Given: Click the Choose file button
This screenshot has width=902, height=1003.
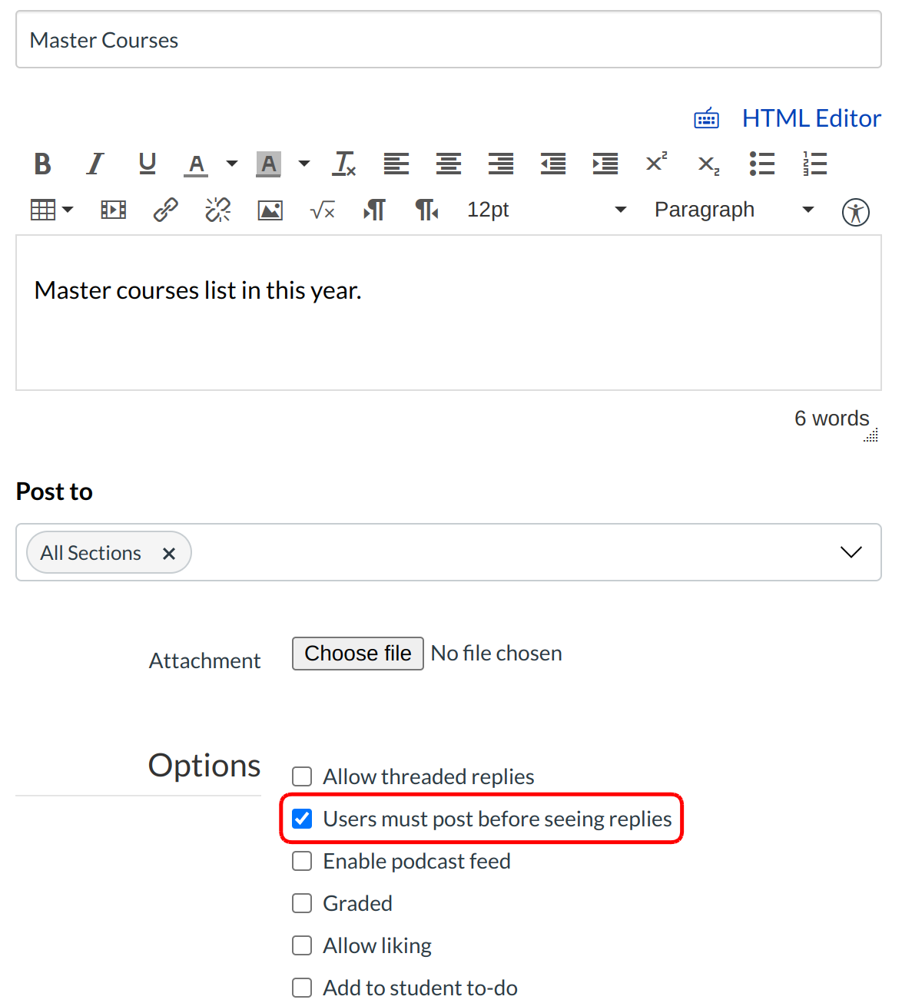Looking at the screenshot, I should (x=357, y=654).
